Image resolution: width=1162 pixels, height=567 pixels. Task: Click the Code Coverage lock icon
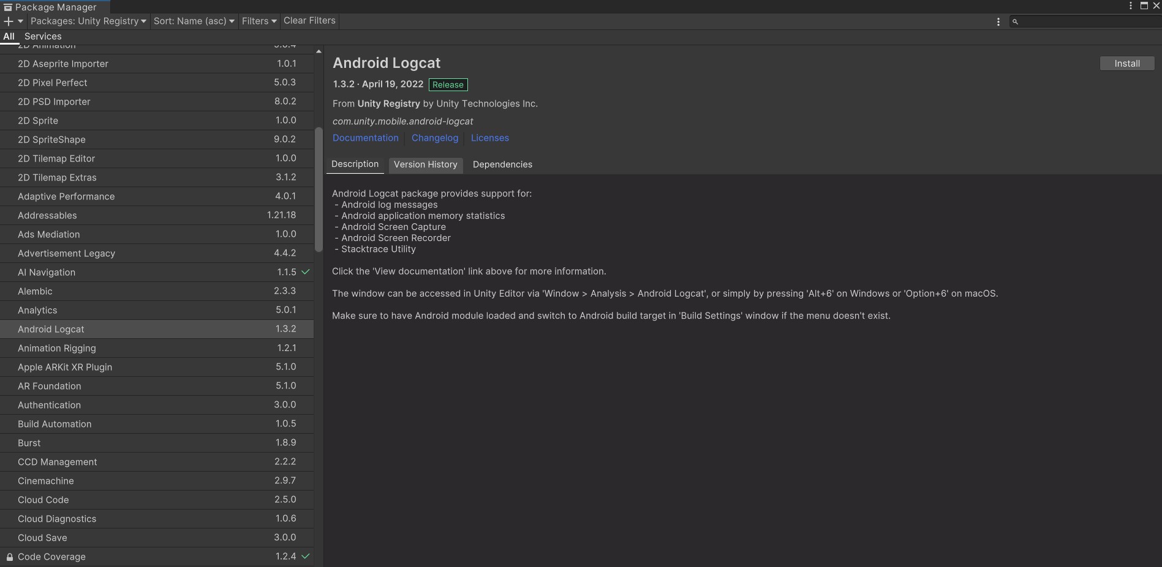point(10,557)
